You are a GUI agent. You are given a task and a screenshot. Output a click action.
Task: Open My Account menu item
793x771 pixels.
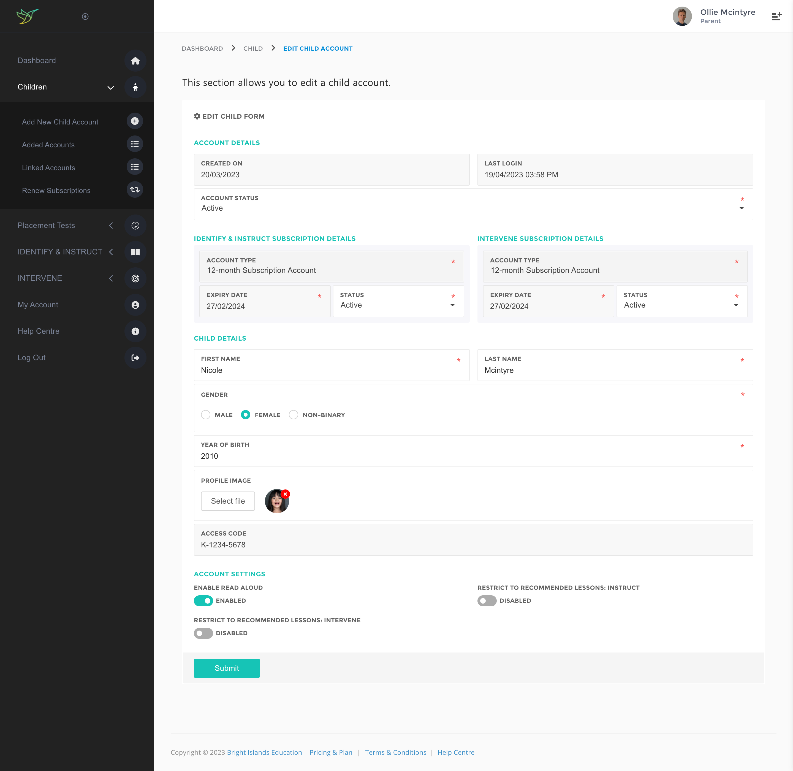[x=38, y=305]
